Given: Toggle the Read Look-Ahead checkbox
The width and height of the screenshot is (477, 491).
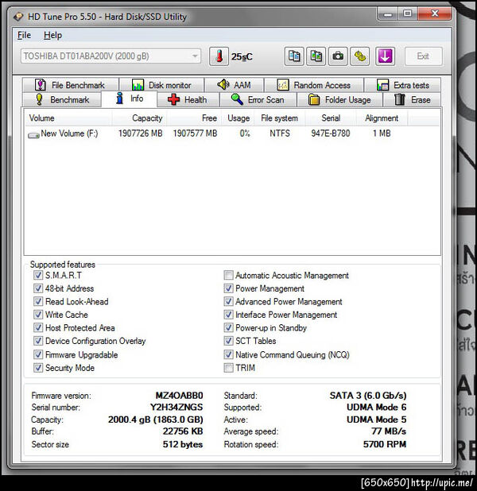Looking at the screenshot, I should tap(38, 302).
